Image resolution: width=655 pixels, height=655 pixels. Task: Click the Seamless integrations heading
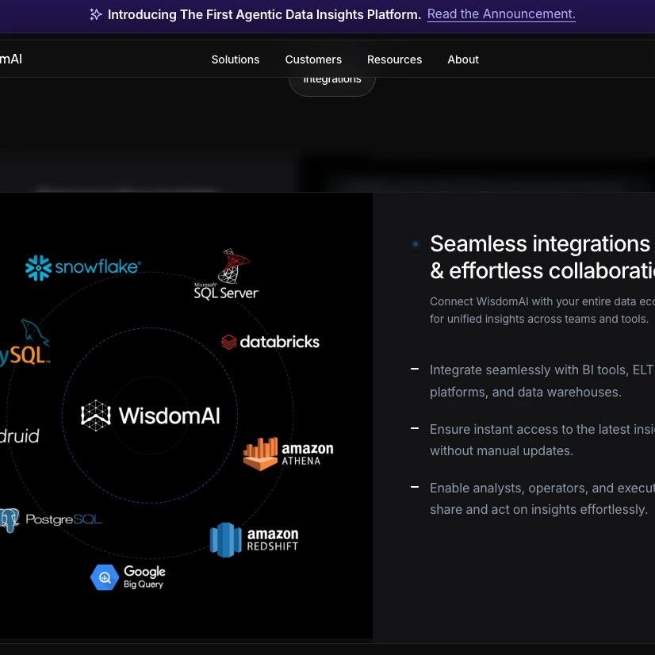[542, 257]
